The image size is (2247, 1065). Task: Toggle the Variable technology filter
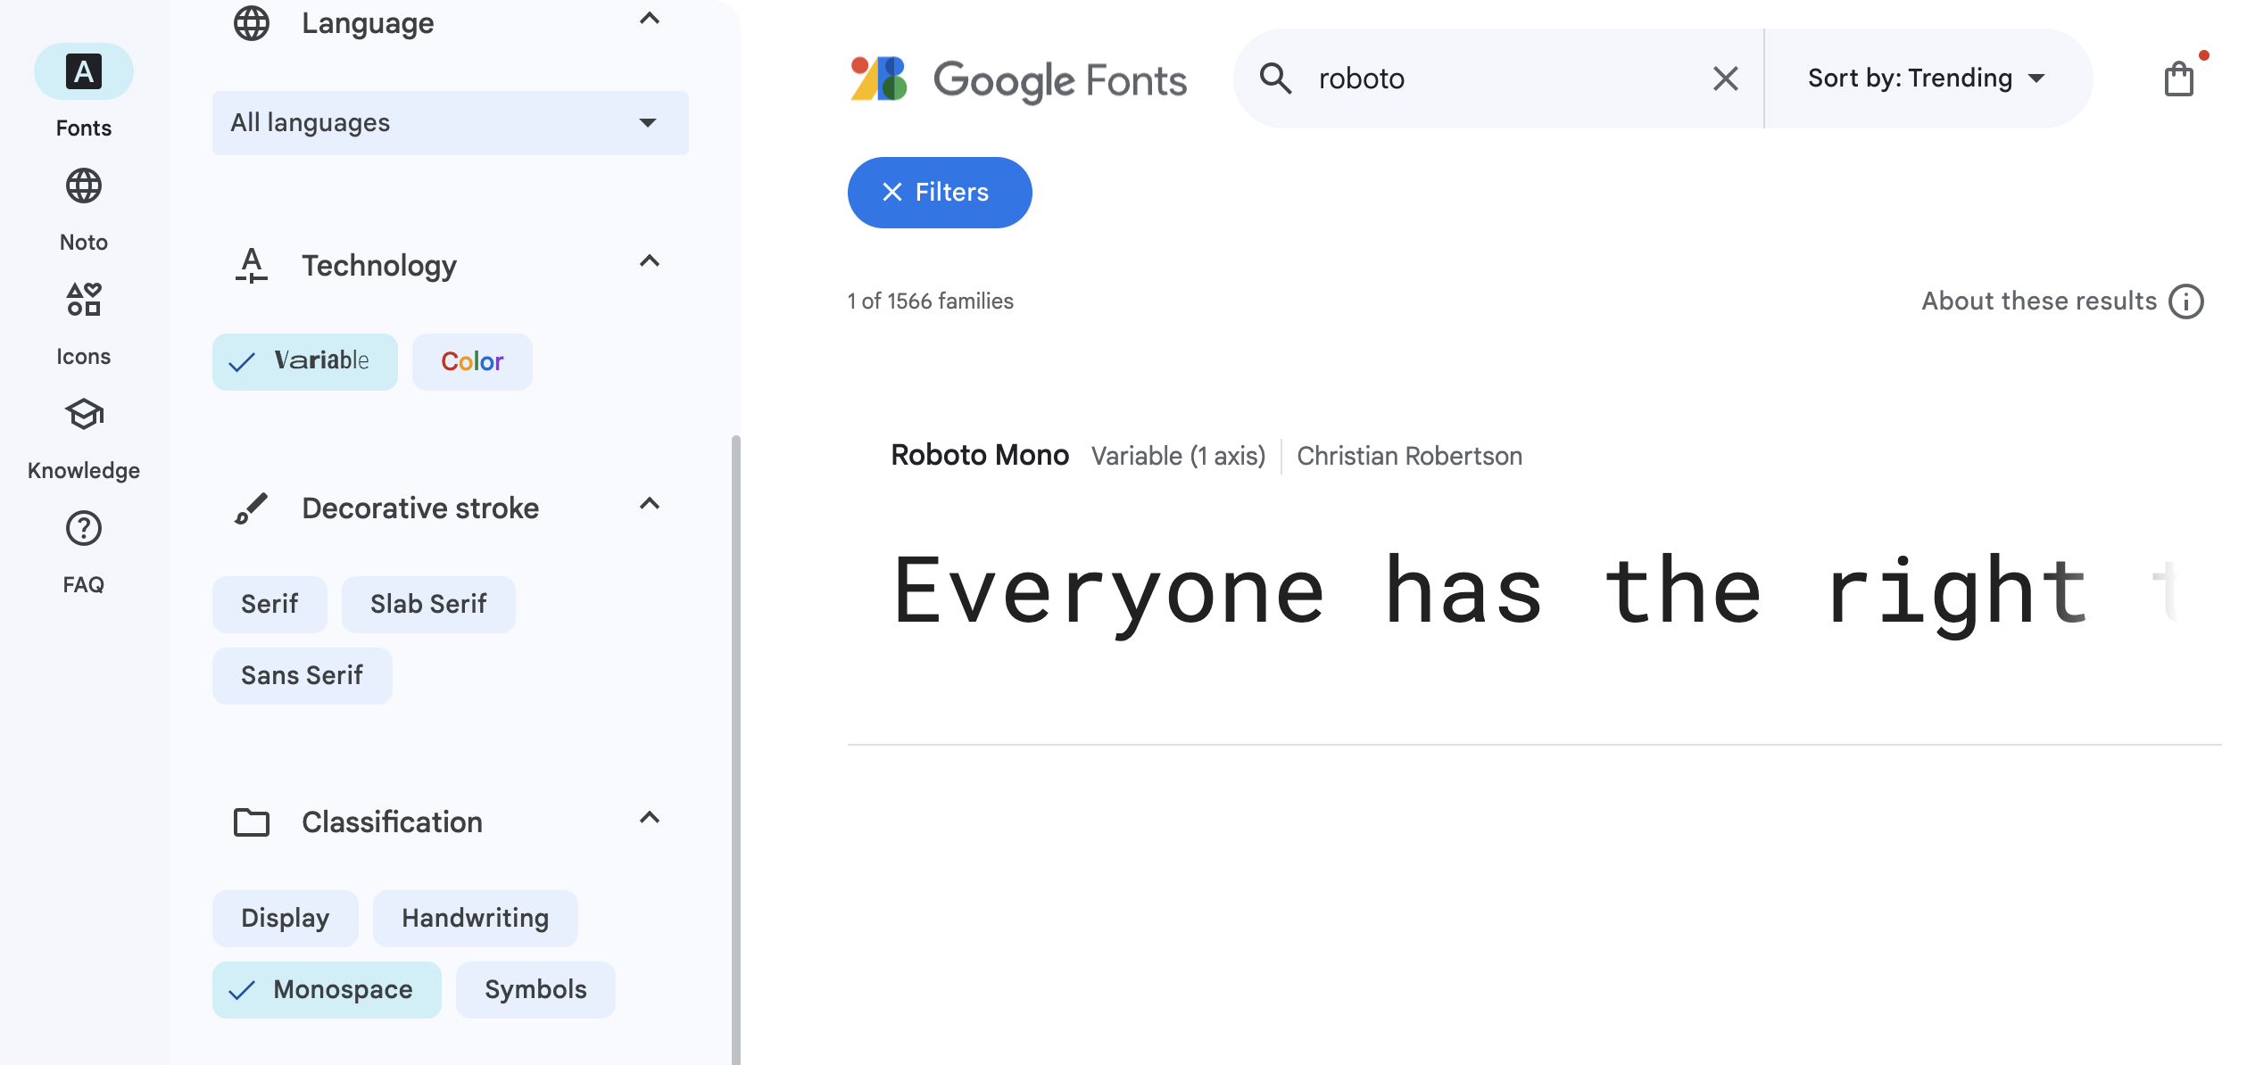click(303, 360)
